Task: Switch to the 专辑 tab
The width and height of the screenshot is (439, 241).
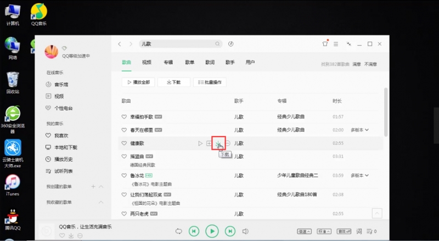Action: click(168, 63)
